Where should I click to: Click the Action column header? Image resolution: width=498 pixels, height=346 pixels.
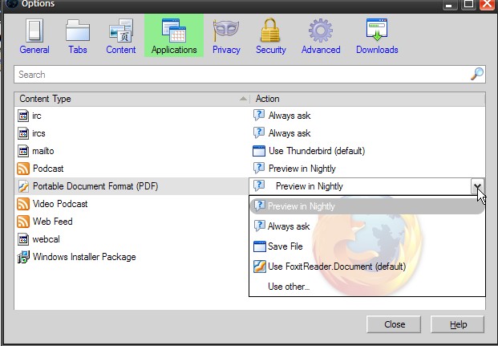(x=367, y=99)
